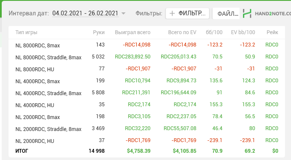Select the NL 8000RDC, 8max row

coord(147,45)
